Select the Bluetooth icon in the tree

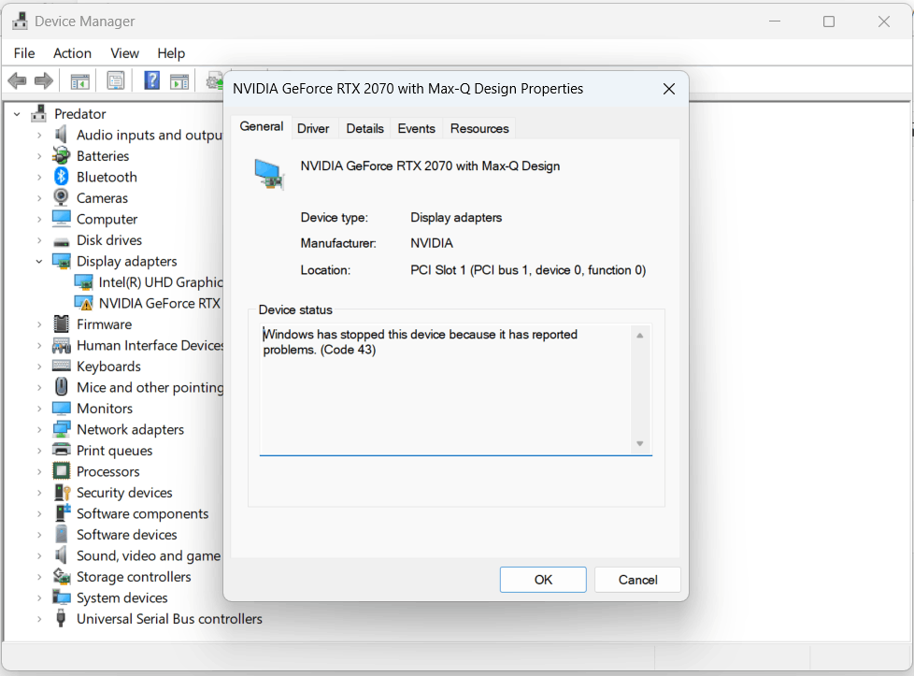coord(61,177)
